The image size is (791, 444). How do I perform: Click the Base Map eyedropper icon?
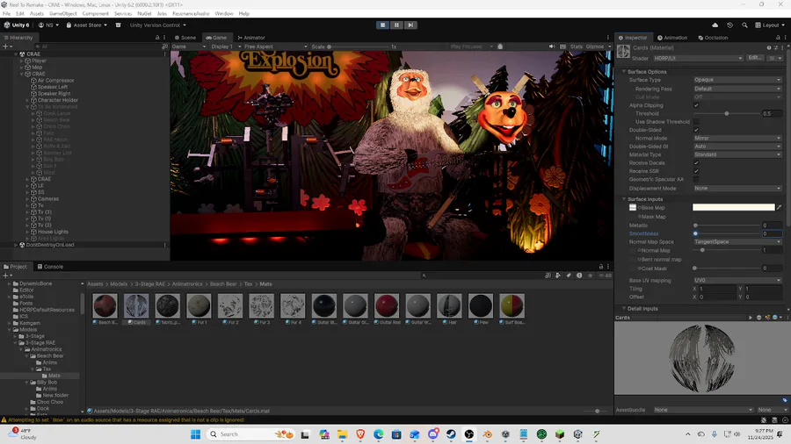pyautogui.click(x=780, y=207)
